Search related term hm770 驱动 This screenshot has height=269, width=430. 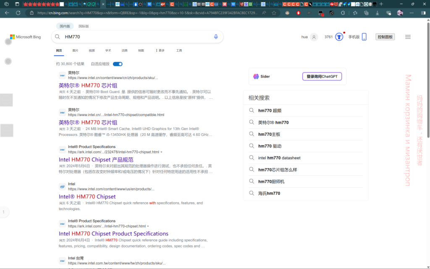click(270, 146)
